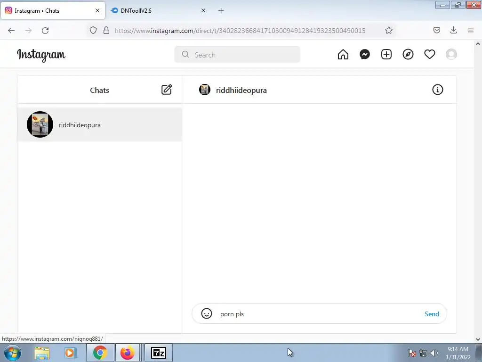The width and height of the screenshot is (482, 362).
Task: Reload the current page
Action: pos(45,31)
